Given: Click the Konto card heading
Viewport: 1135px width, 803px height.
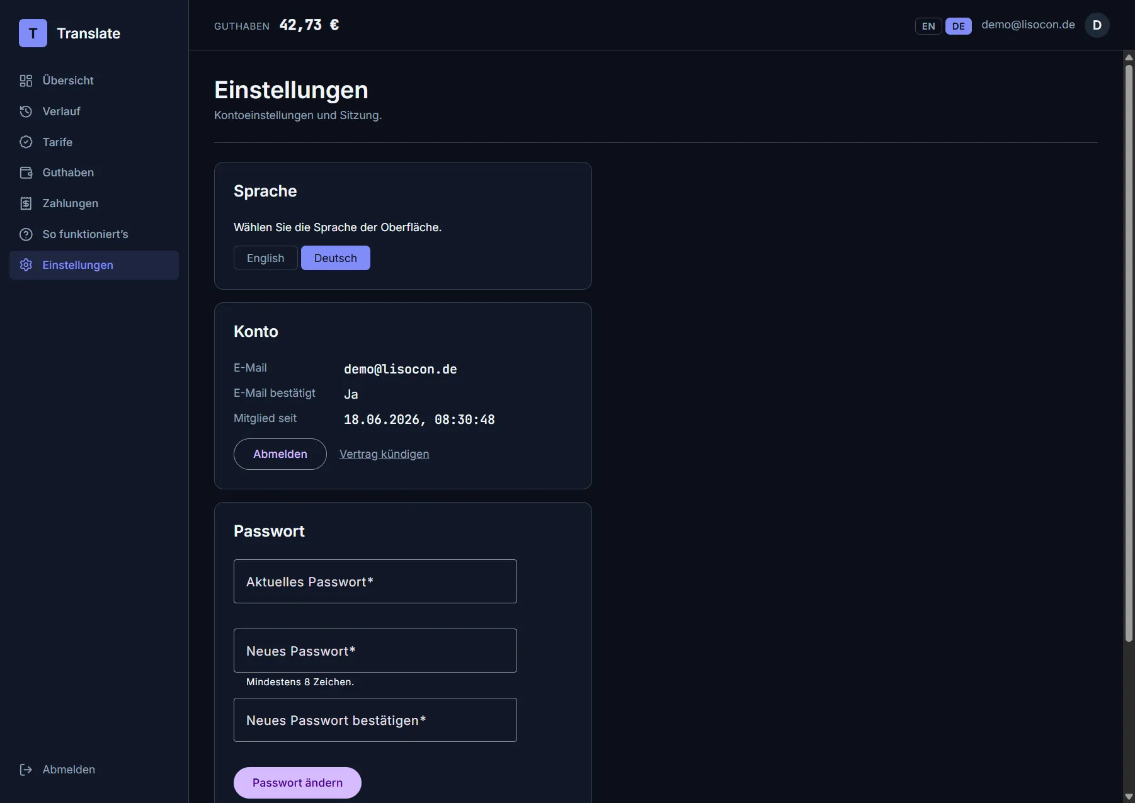Looking at the screenshot, I should 256,332.
